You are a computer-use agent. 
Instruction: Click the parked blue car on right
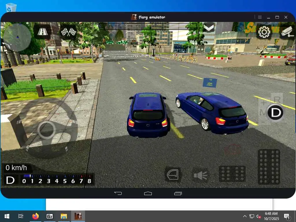(212, 113)
